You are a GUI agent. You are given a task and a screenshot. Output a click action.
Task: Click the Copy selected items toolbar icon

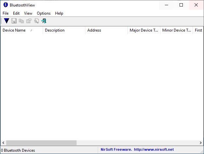pos(21,21)
